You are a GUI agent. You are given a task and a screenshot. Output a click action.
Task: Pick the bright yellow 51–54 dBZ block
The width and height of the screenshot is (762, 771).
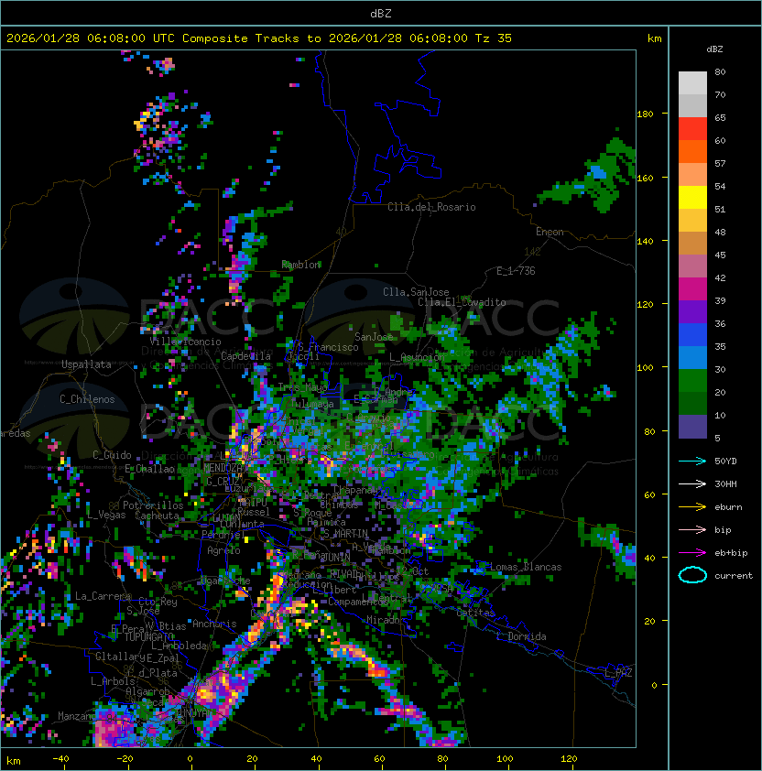(x=692, y=198)
